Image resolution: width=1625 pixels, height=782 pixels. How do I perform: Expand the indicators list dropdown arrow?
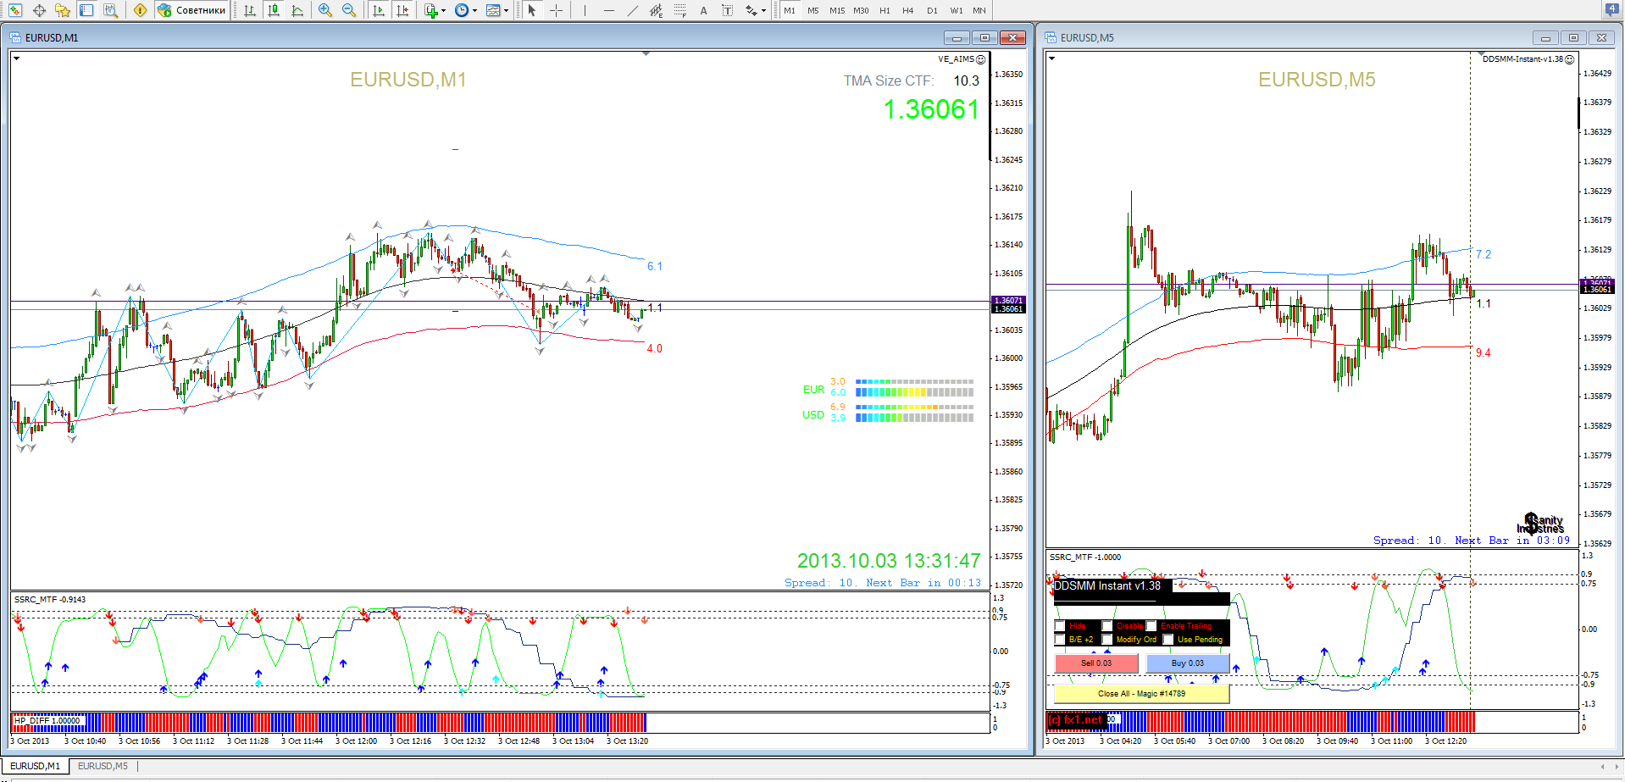(444, 10)
